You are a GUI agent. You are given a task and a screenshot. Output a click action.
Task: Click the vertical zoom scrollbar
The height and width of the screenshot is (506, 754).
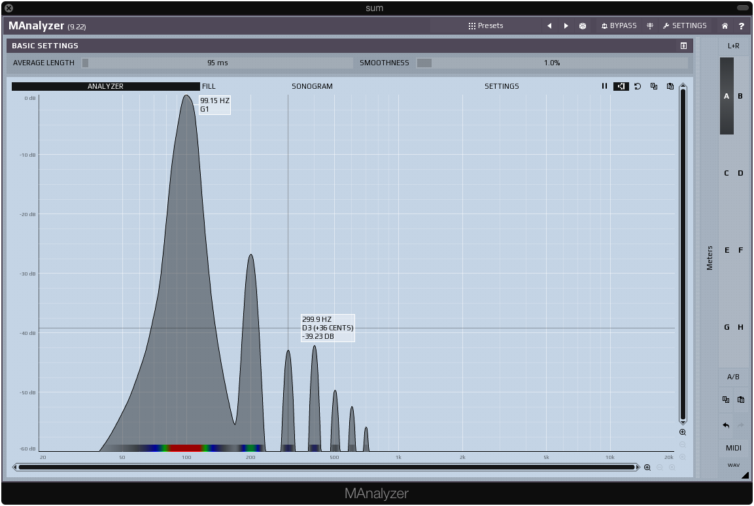click(683, 255)
